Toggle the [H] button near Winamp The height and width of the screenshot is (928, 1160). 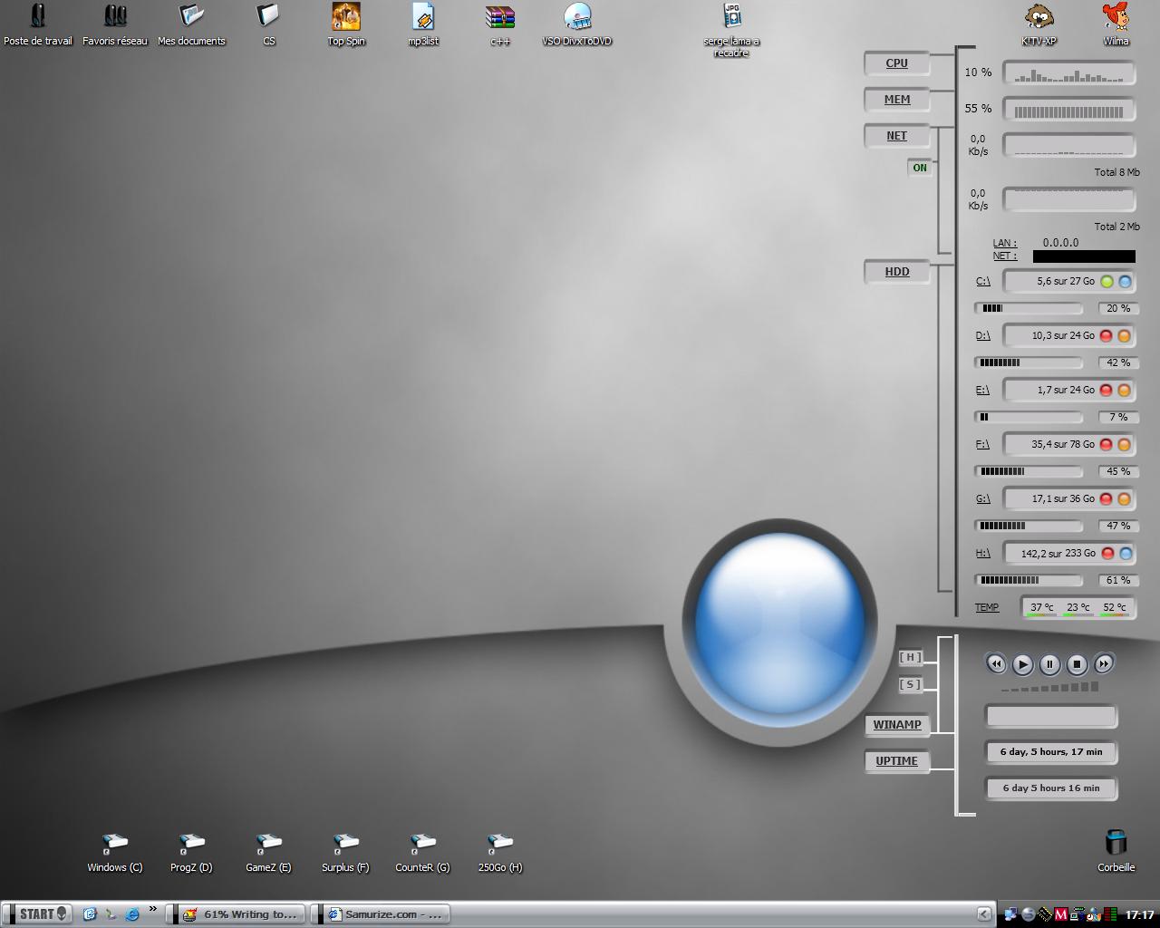tap(910, 658)
